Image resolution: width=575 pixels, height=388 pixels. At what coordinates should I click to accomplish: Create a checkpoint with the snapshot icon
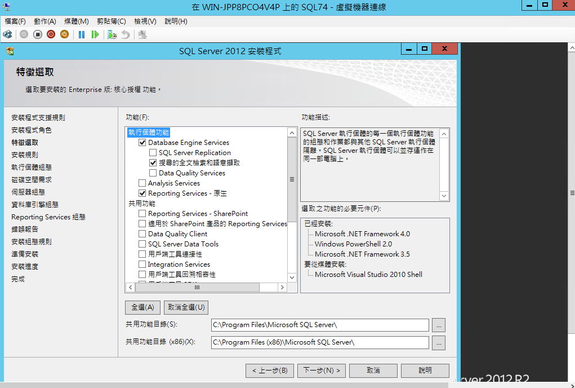coord(112,34)
